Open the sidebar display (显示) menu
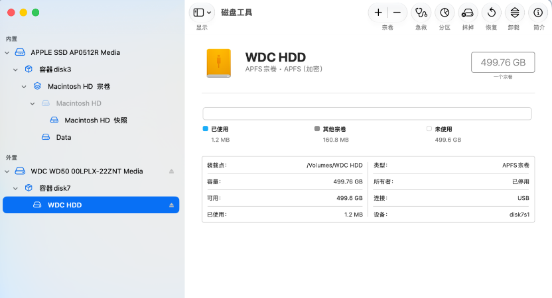Screen dimensions: 552x298 click(x=202, y=13)
